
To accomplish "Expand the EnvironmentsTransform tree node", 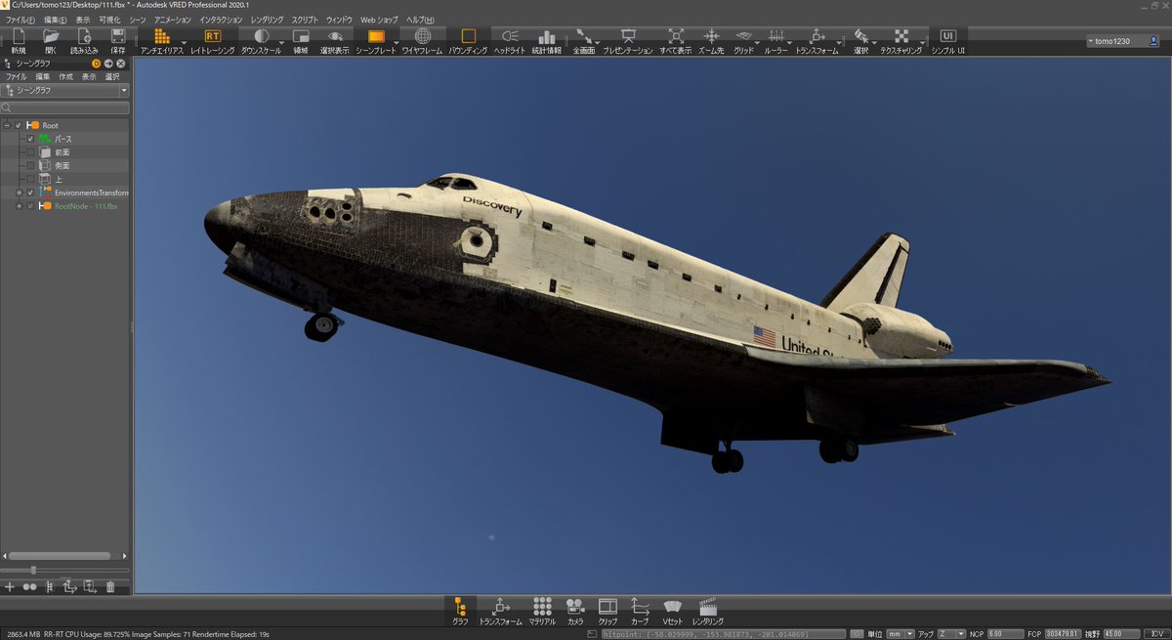I will click(x=19, y=191).
